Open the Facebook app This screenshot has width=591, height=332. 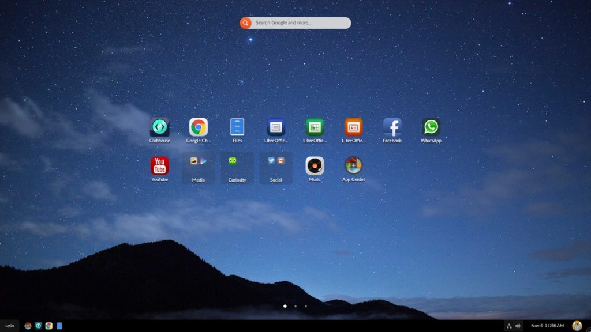392,127
